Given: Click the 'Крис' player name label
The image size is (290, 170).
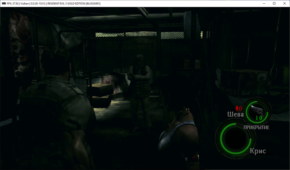Looking at the screenshot, I should click(258, 151).
